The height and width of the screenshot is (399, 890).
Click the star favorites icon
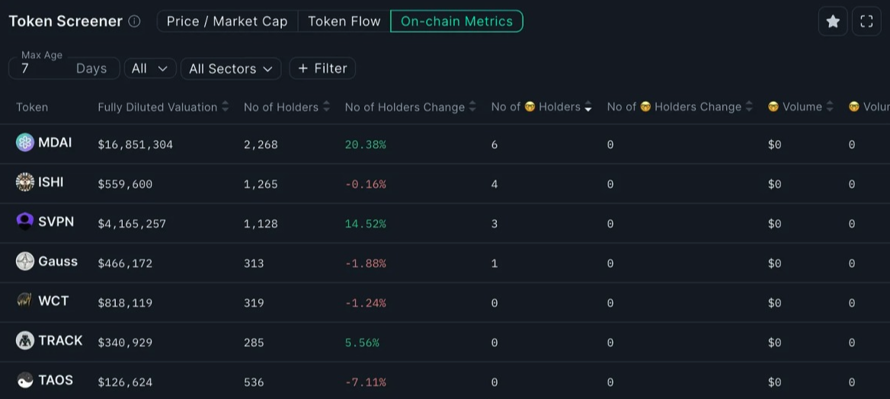pyautogui.click(x=833, y=21)
